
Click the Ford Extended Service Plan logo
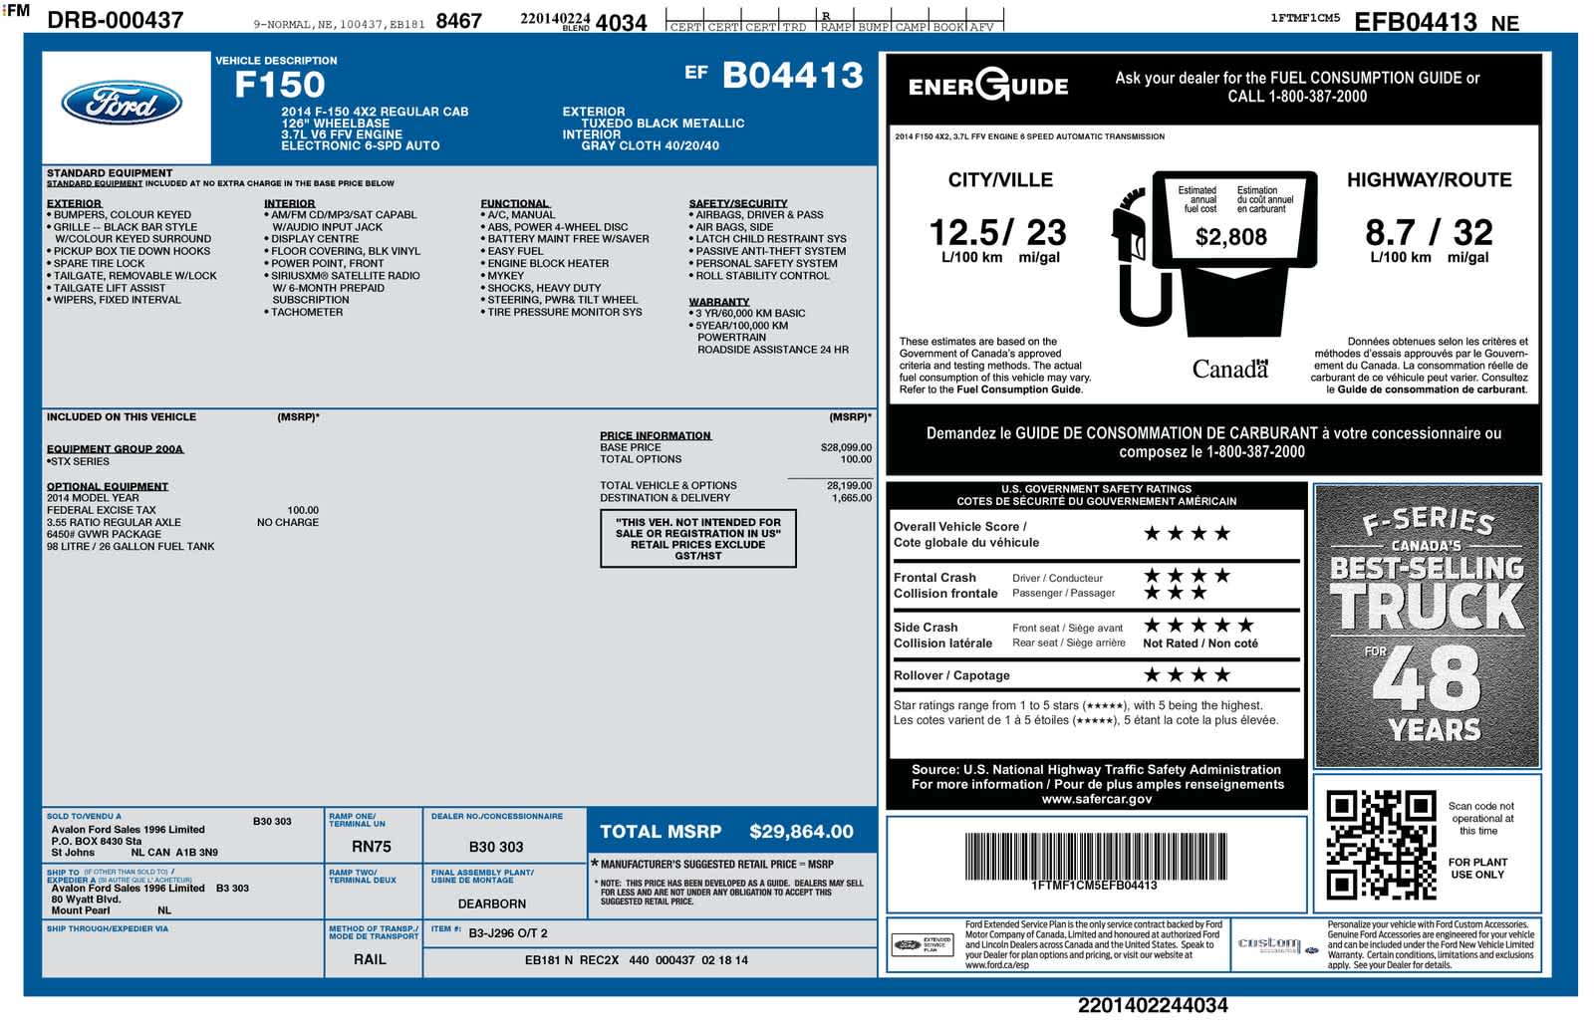pyautogui.click(x=924, y=944)
